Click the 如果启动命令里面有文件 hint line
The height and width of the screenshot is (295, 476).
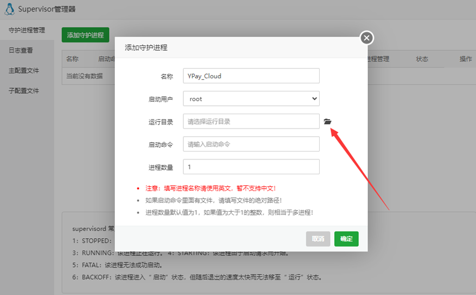pos(213,200)
